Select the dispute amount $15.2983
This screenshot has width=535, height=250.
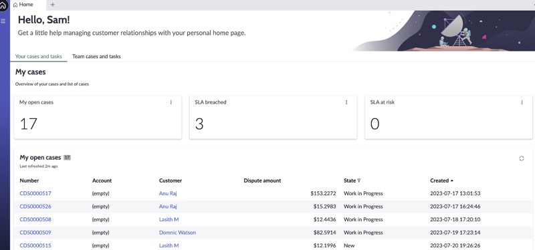tap(324, 207)
